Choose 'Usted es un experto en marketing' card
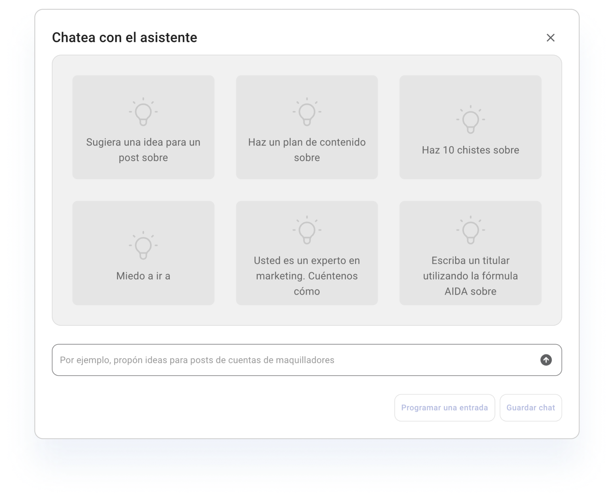This screenshot has height=499, width=614. coord(307,253)
